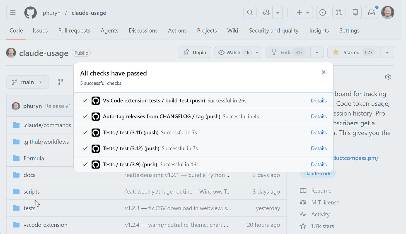Open the tests folder
Viewport: 406px width, 234px height.
[29, 208]
